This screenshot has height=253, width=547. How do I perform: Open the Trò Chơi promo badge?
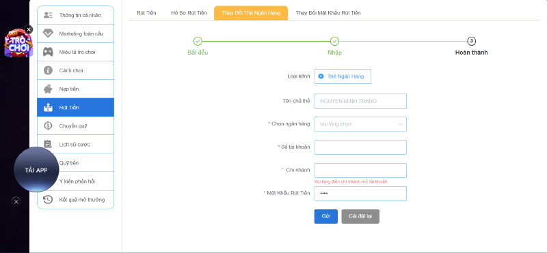(x=18, y=44)
